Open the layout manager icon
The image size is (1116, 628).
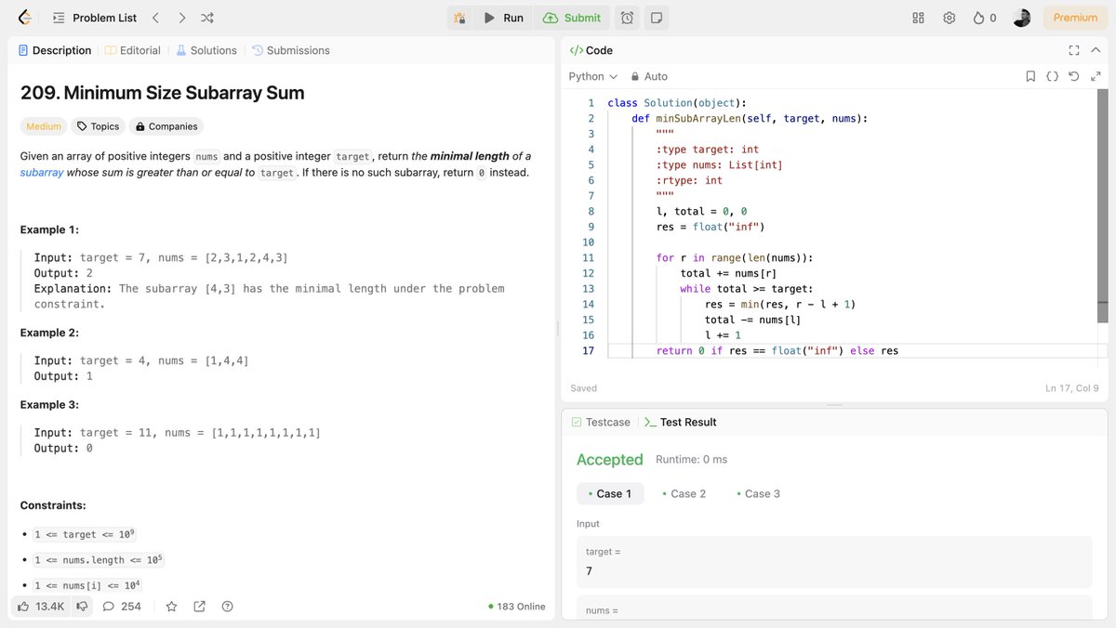click(918, 18)
